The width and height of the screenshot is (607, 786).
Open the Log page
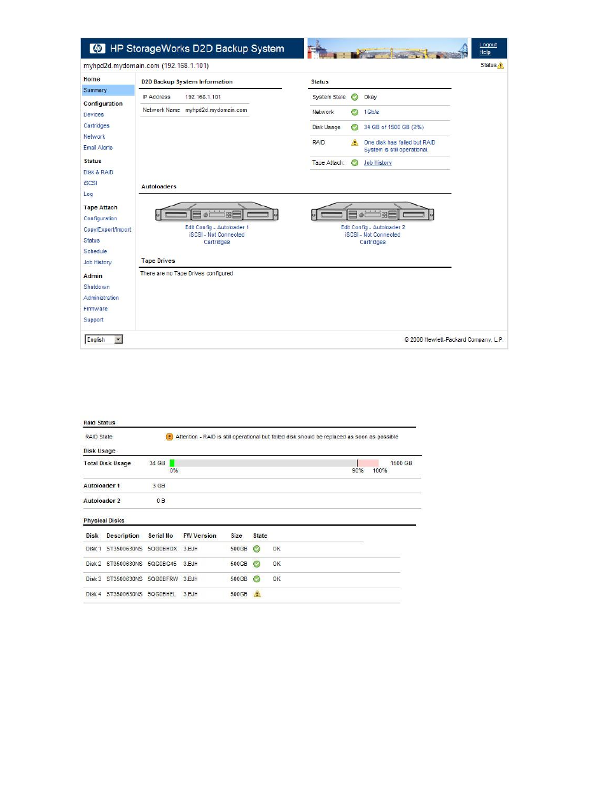tap(88, 194)
